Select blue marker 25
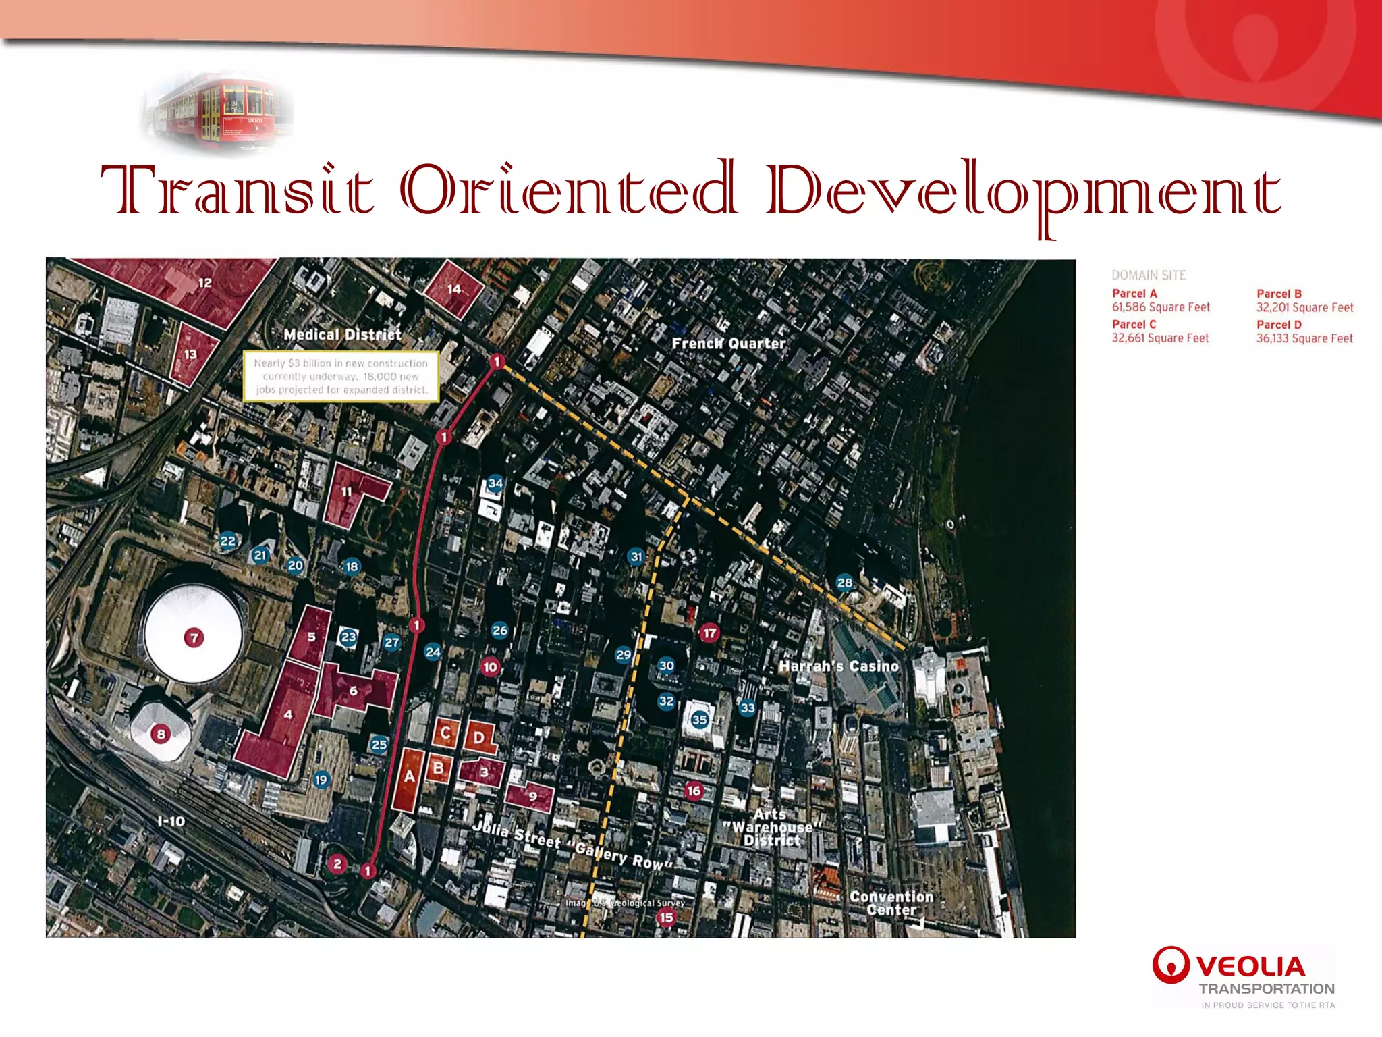This screenshot has width=1382, height=1037. (379, 745)
